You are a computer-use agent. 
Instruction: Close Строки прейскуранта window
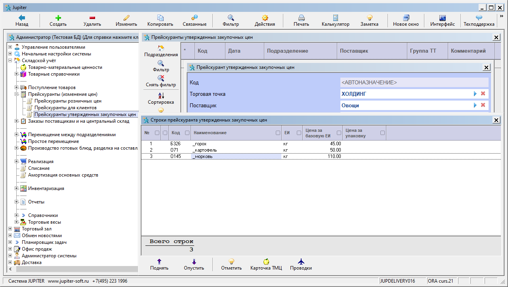tap(496, 120)
